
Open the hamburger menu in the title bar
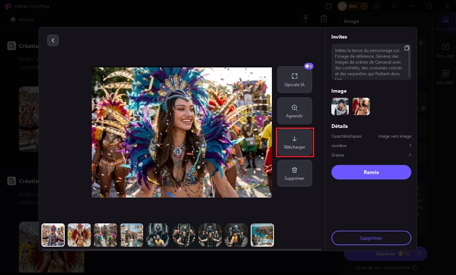point(394,6)
